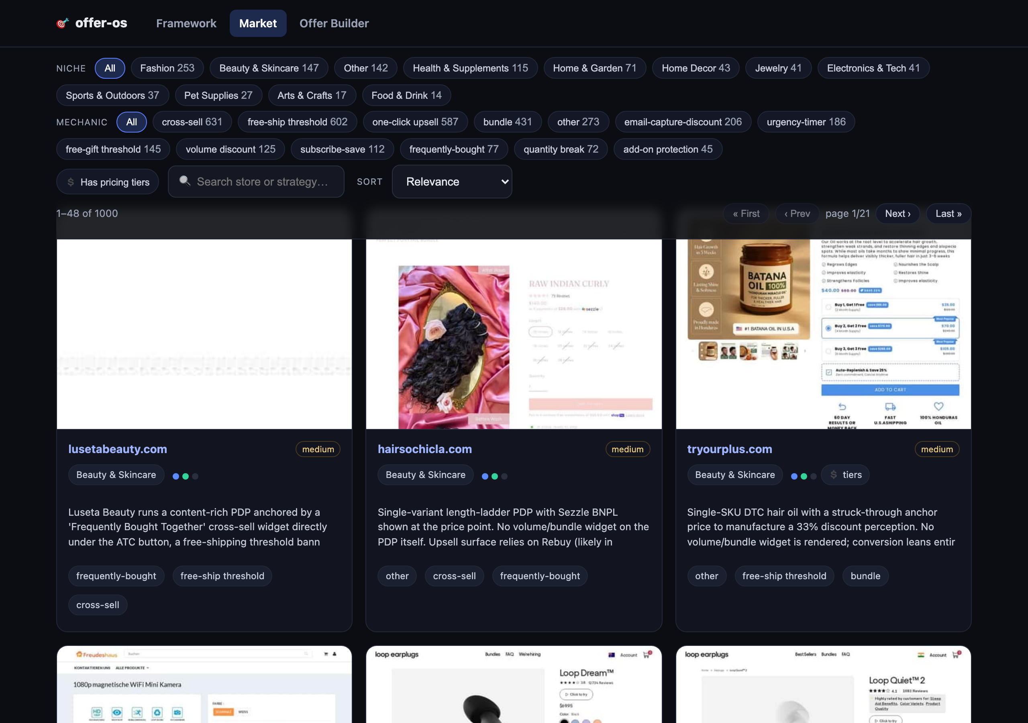Filter niche by Arts & Crafts 17
Viewport: 1028px width, 723px height.
pos(312,96)
